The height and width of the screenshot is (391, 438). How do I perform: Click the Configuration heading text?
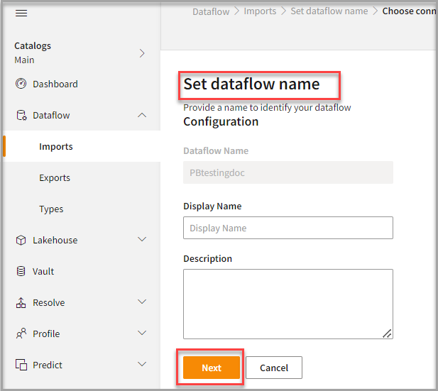tap(221, 122)
